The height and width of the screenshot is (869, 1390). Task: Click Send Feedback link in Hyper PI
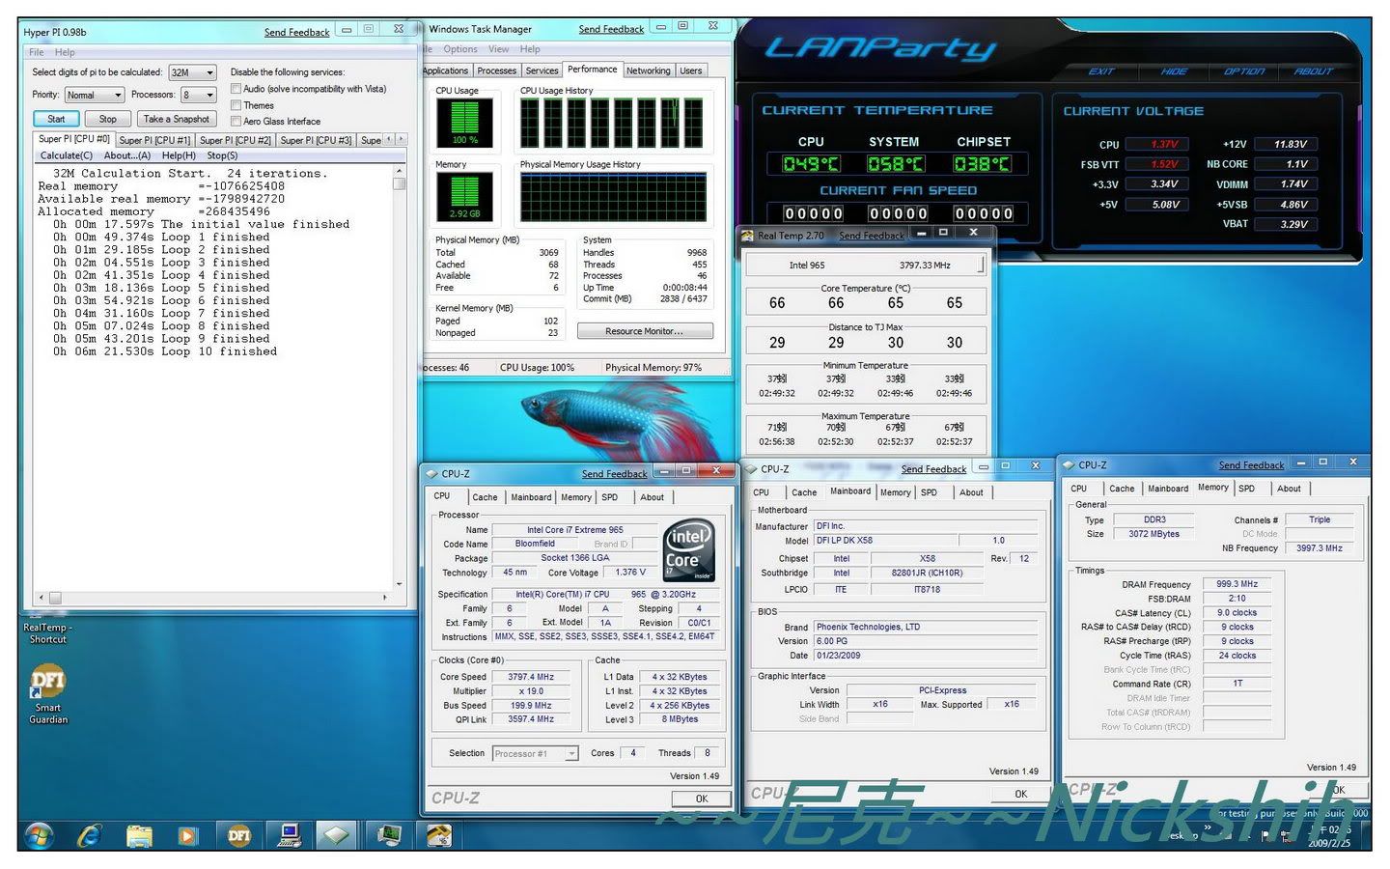tap(297, 32)
